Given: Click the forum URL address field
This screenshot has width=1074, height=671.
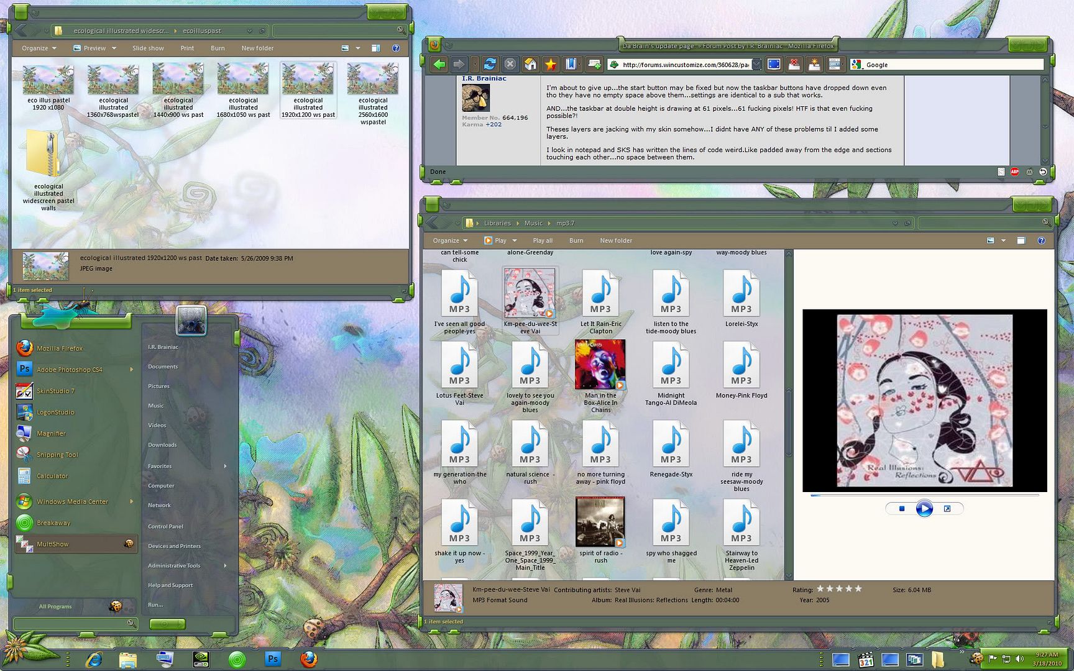Looking at the screenshot, I should coord(686,65).
